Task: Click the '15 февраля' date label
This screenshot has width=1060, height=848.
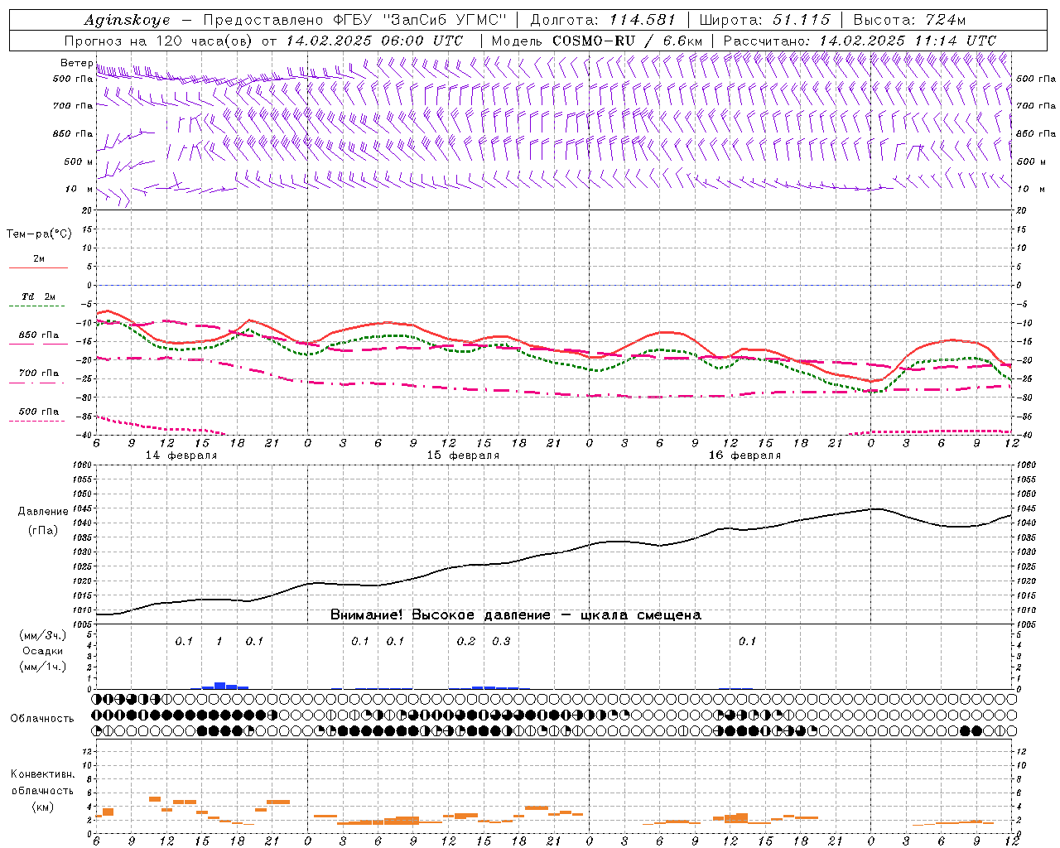Action: (x=463, y=455)
